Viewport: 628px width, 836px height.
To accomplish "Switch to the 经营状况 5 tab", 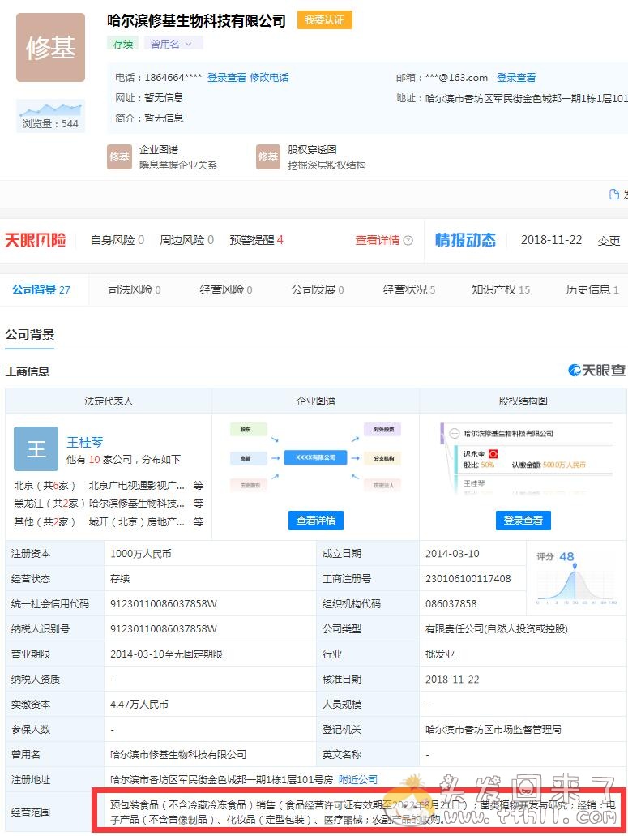I will pos(409,289).
